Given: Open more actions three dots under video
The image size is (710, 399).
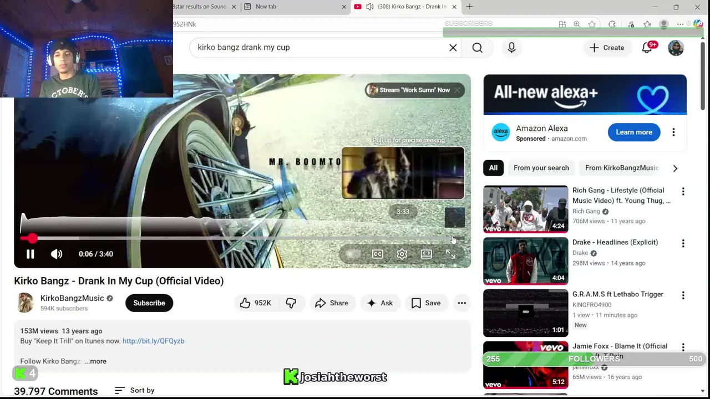Looking at the screenshot, I should coord(461,303).
